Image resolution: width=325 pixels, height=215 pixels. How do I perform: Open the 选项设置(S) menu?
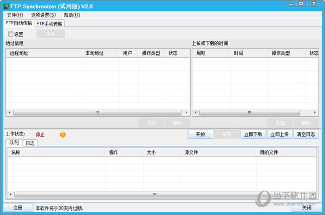point(43,15)
